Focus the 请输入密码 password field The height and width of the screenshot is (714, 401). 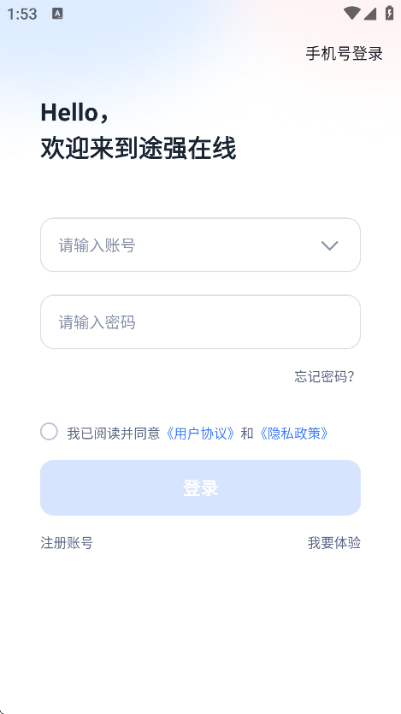(200, 322)
